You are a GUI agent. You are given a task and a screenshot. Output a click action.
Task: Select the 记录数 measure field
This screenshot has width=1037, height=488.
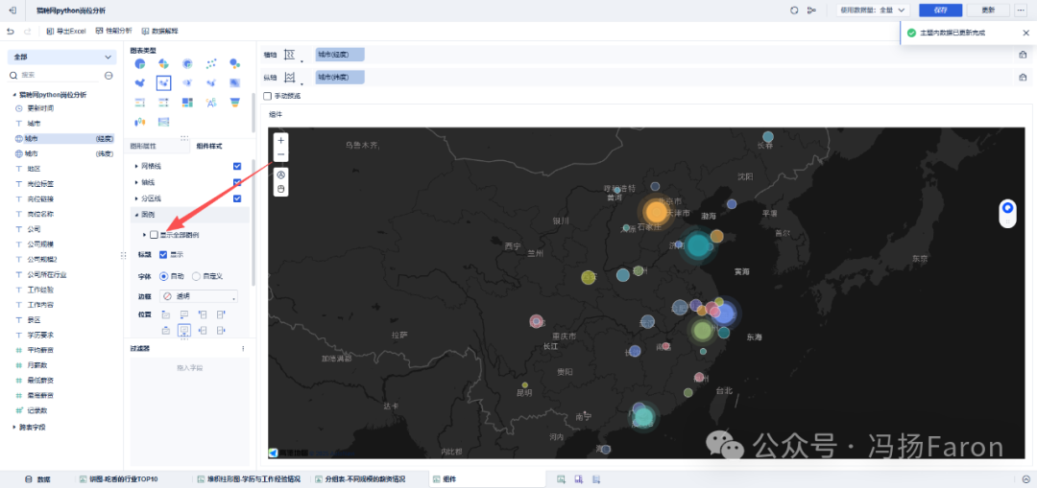(36, 410)
